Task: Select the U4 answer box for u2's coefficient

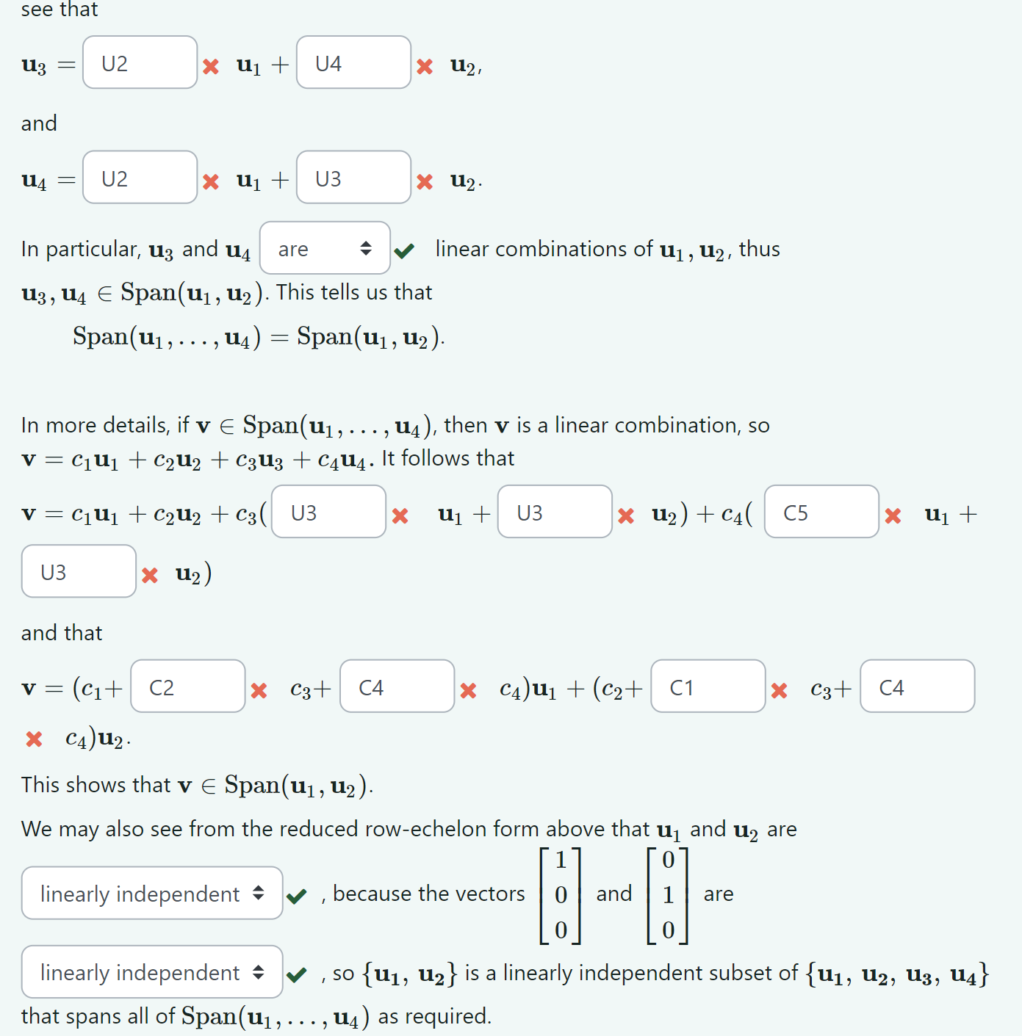Action: [x=353, y=62]
